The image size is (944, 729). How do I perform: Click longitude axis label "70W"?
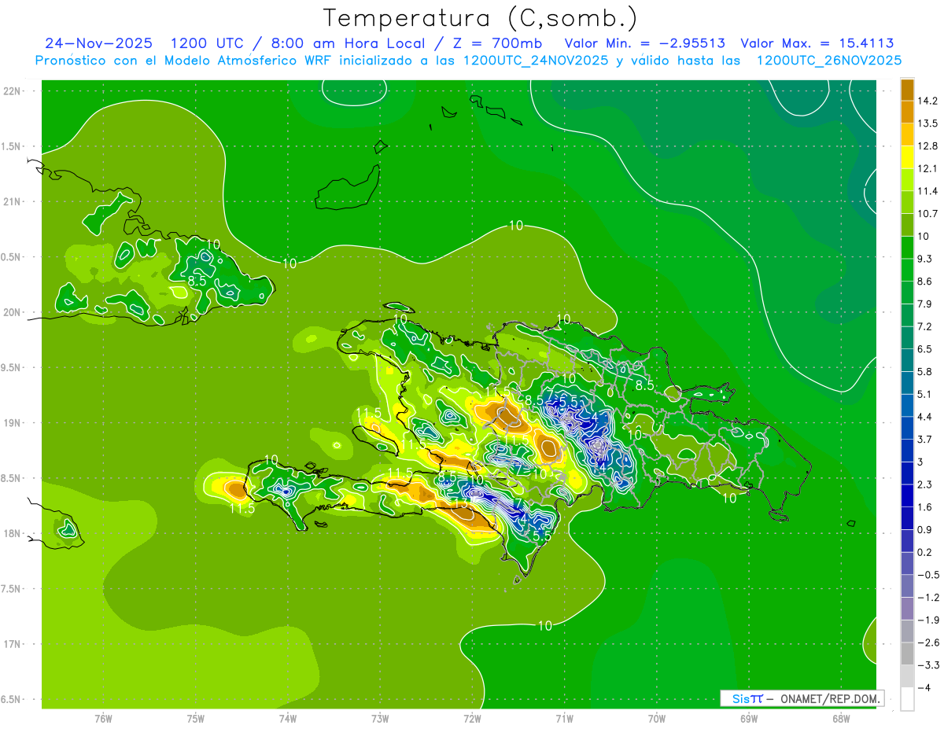click(x=656, y=718)
